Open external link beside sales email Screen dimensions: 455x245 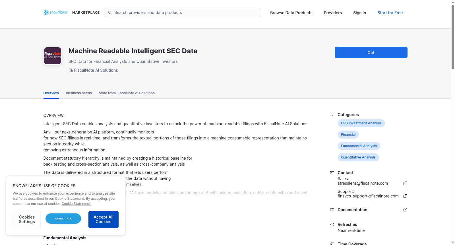coord(405,183)
